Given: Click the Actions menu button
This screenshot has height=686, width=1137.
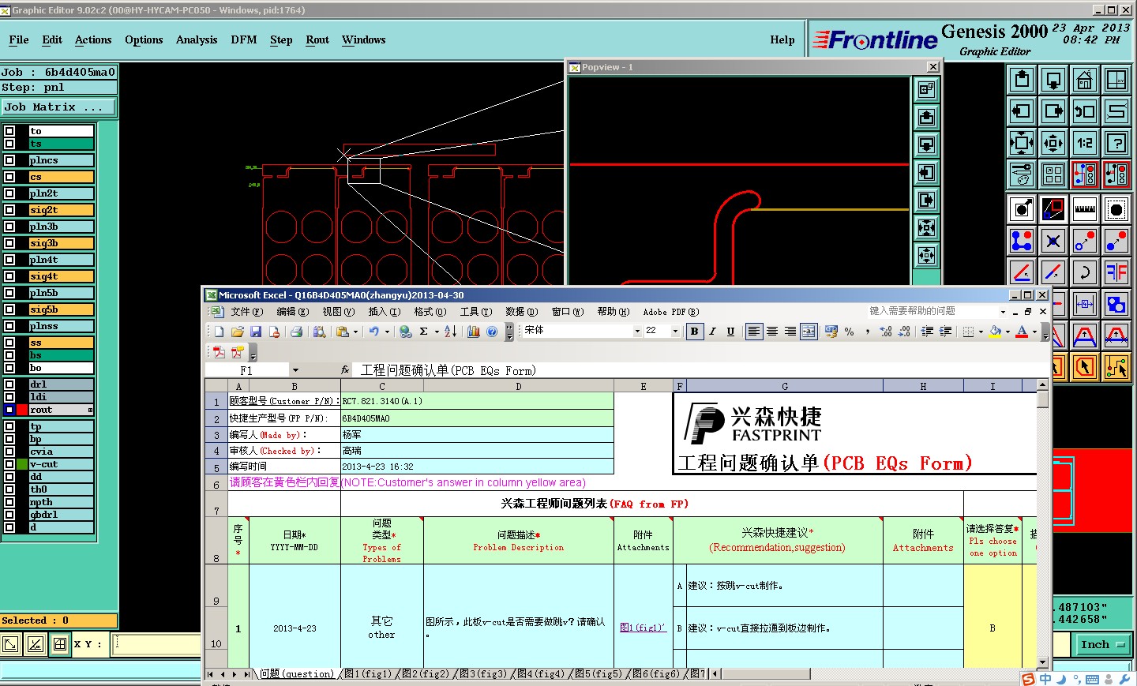Looking at the screenshot, I should [x=93, y=39].
